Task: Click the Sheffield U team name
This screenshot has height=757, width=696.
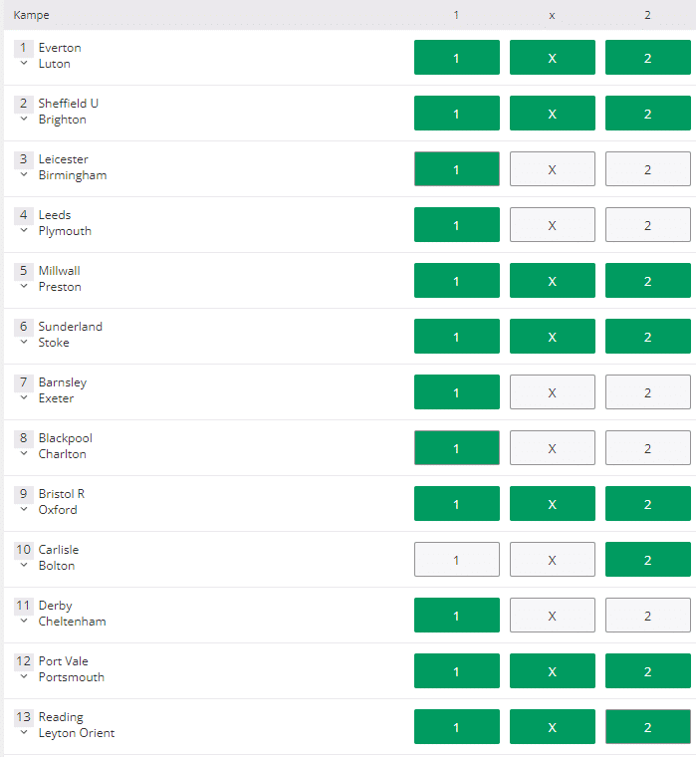Action: click(68, 104)
